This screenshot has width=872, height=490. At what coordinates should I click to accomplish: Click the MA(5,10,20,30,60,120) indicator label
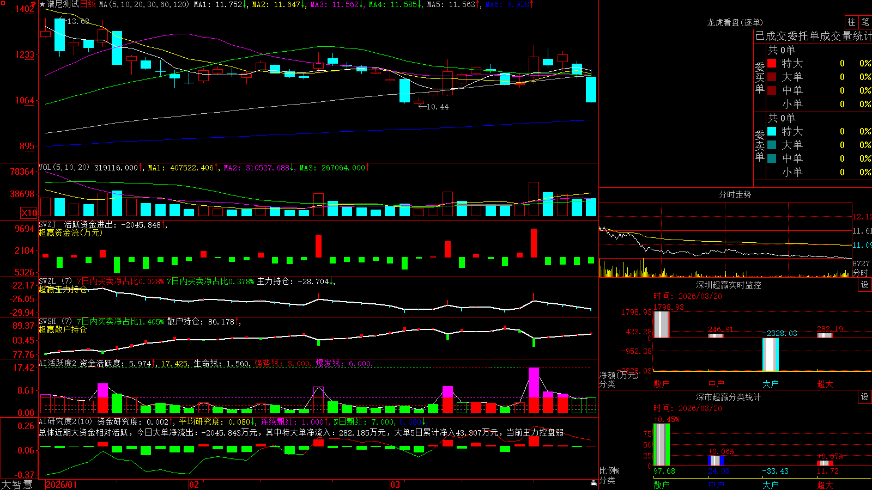(x=144, y=4)
